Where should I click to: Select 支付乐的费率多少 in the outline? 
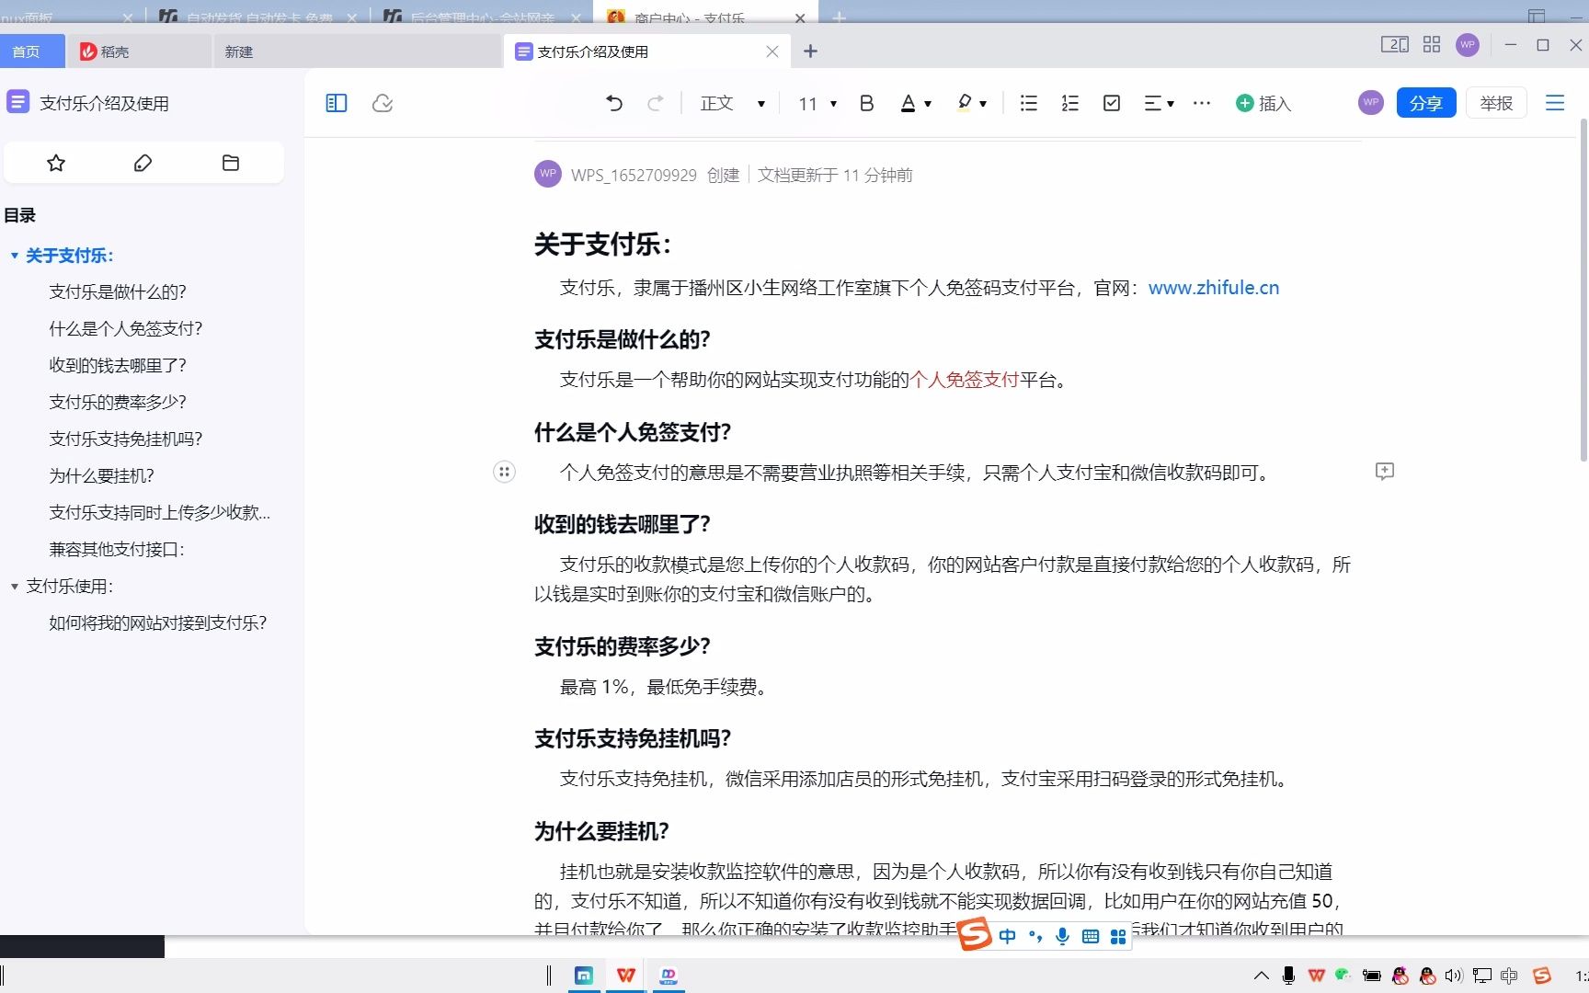tap(117, 402)
